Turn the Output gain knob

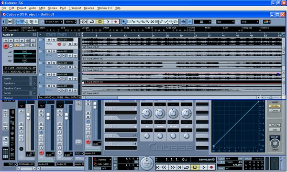[275, 143]
